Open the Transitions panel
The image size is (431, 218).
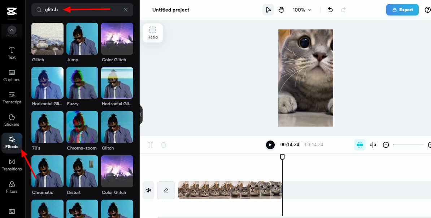click(x=12, y=165)
